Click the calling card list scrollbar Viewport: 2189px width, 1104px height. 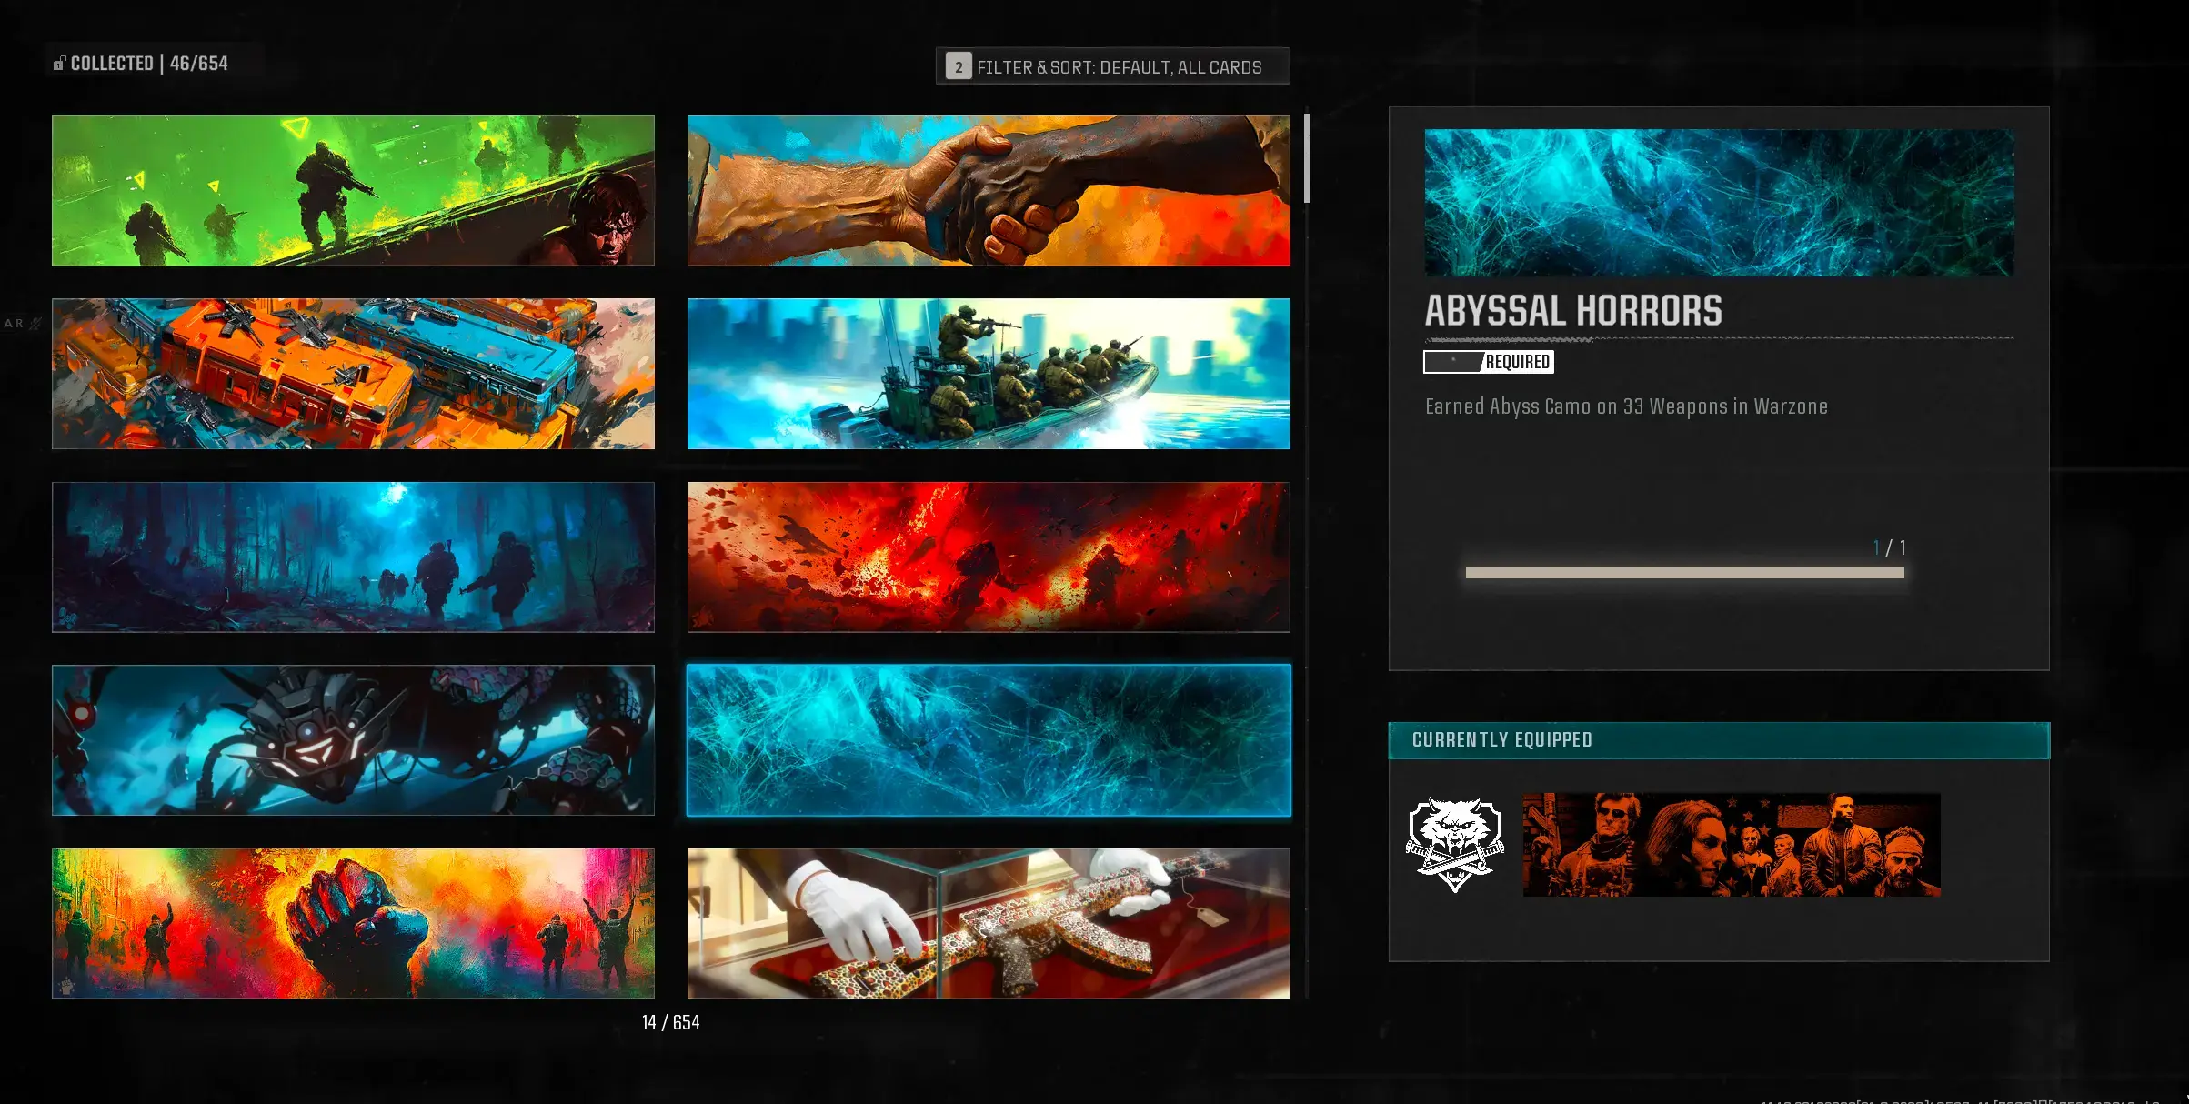pos(1307,158)
